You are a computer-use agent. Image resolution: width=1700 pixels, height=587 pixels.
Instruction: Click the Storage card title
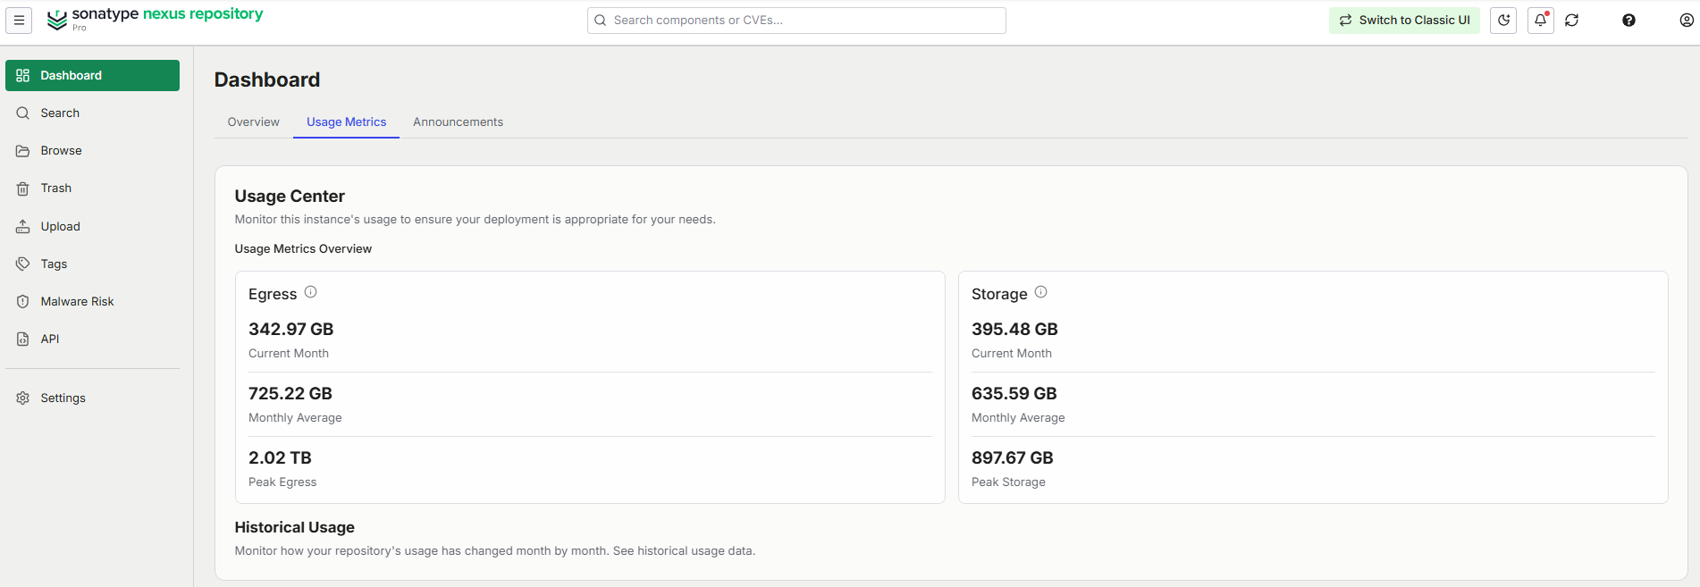(999, 295)
